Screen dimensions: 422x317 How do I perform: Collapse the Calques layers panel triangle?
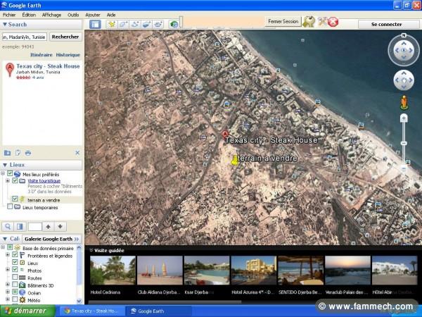tap(5, 239)
